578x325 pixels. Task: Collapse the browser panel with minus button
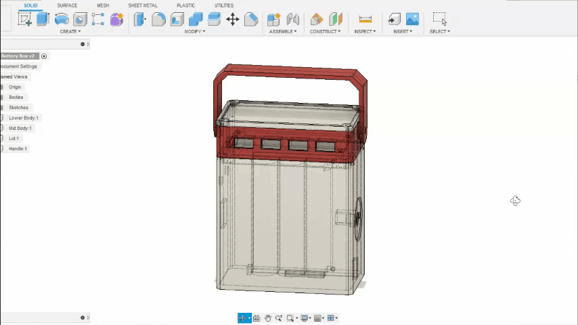(x=83, y=44)
